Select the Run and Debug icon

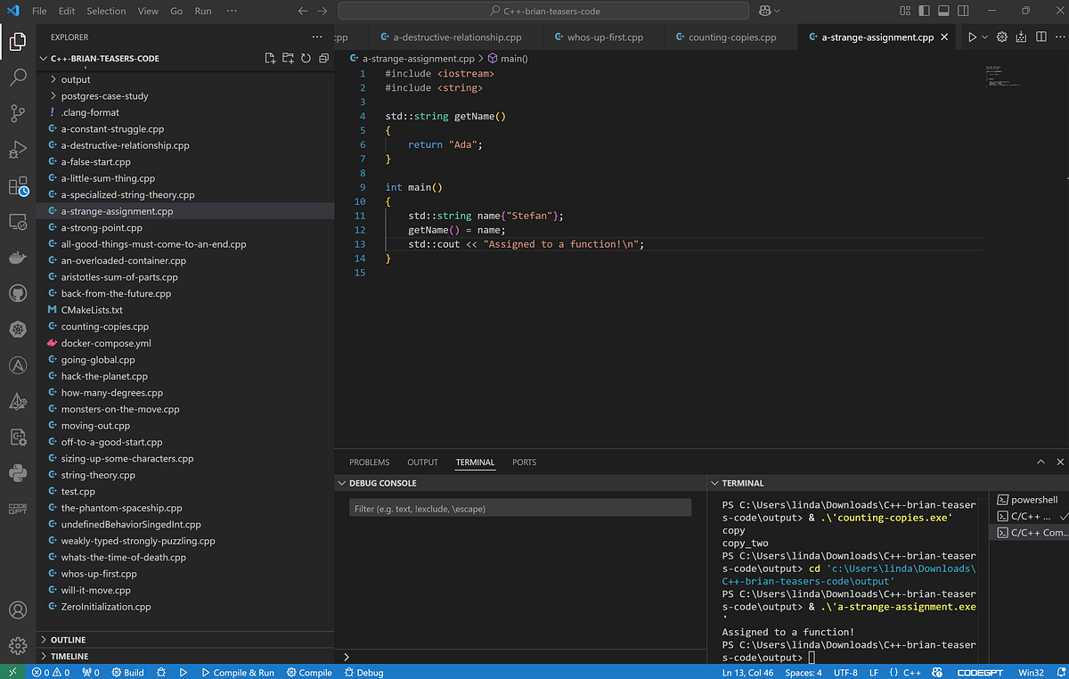pos(18,150)
